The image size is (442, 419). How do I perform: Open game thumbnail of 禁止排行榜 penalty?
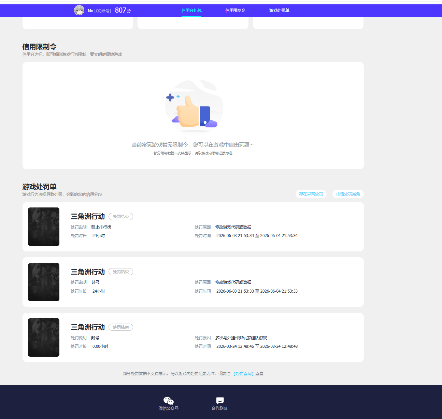[x=44, y=227]
